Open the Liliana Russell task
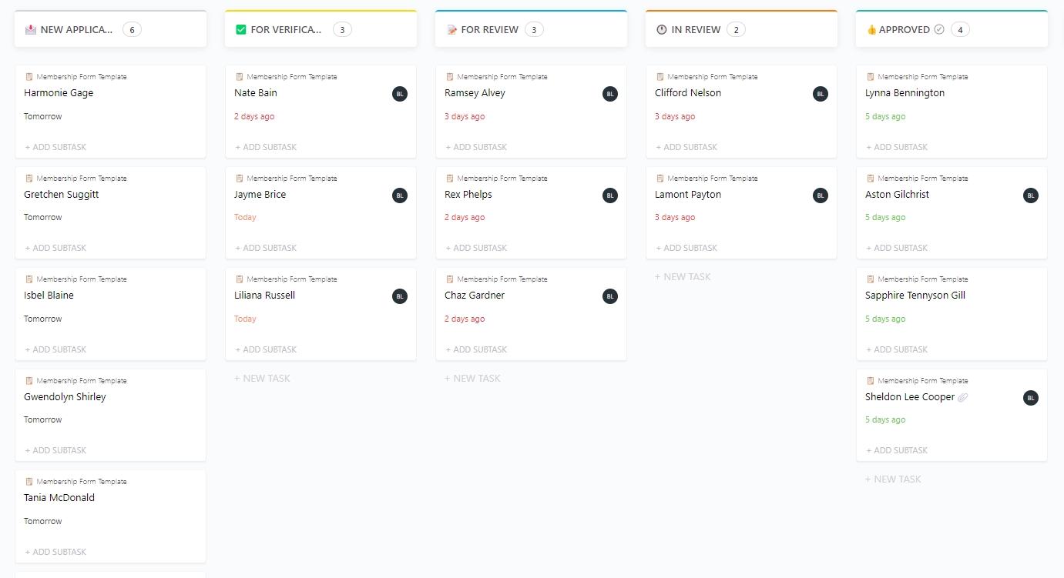 (x=264, y=296)
